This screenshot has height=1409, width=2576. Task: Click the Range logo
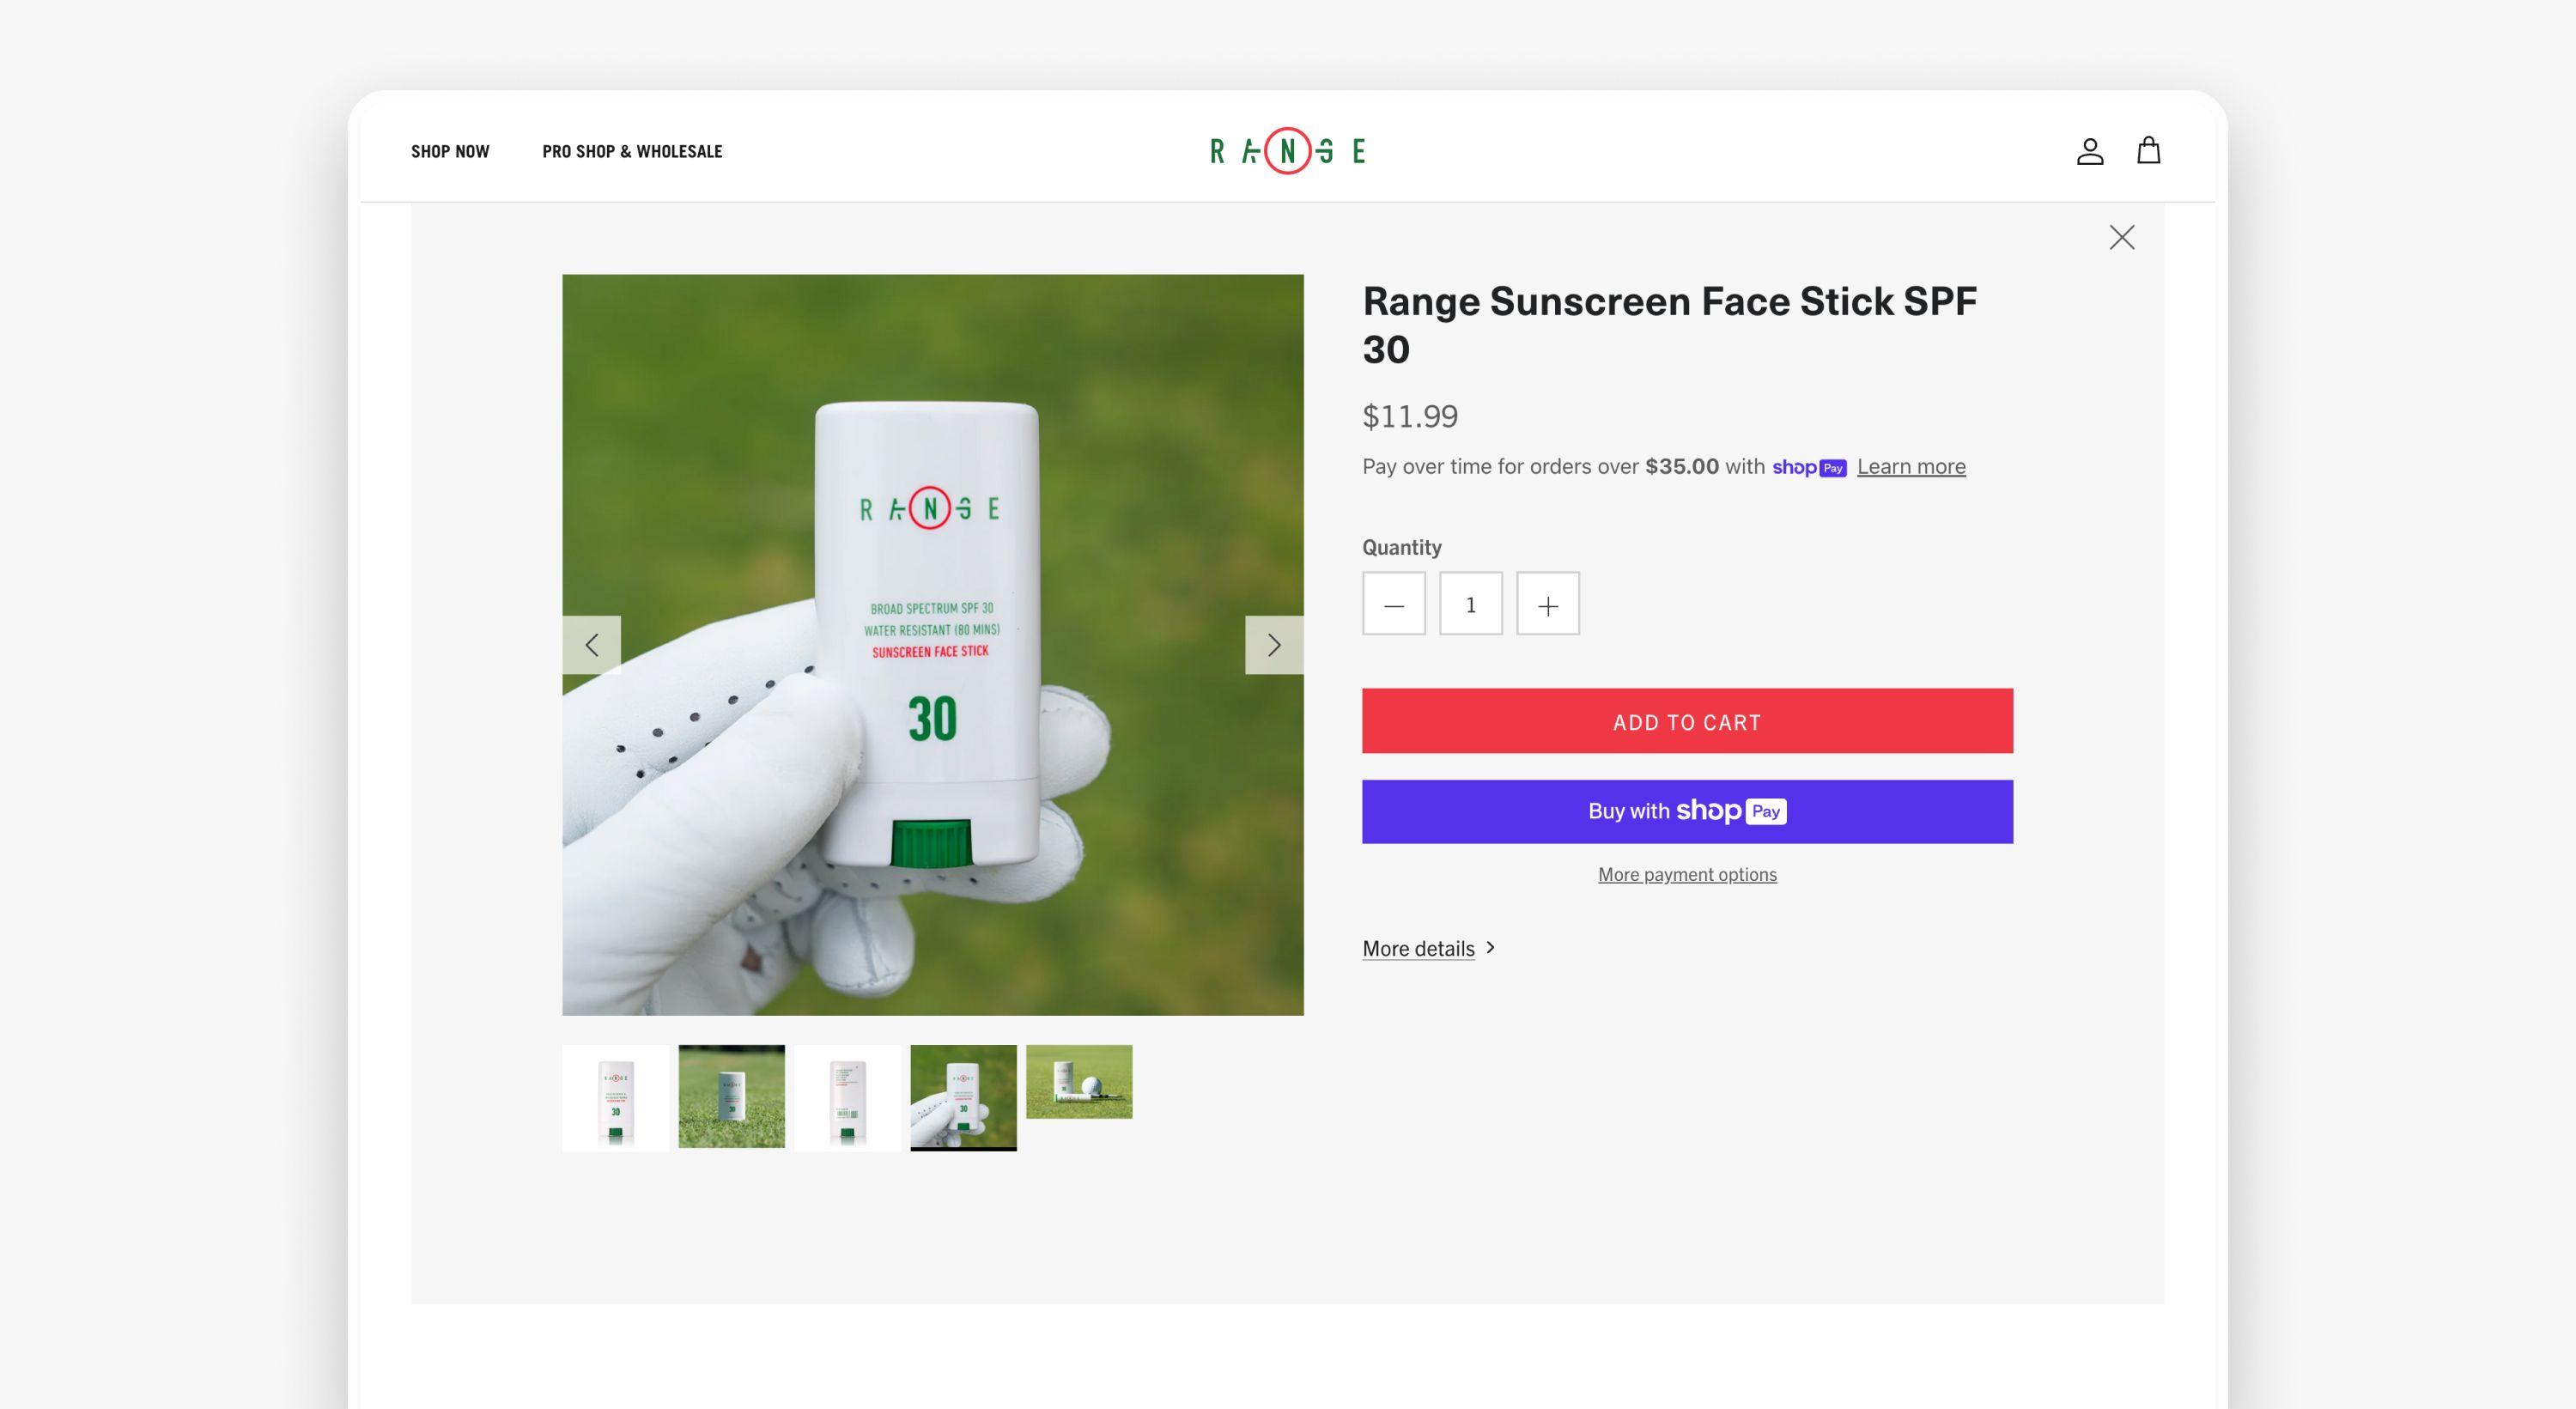(1286, 150)
